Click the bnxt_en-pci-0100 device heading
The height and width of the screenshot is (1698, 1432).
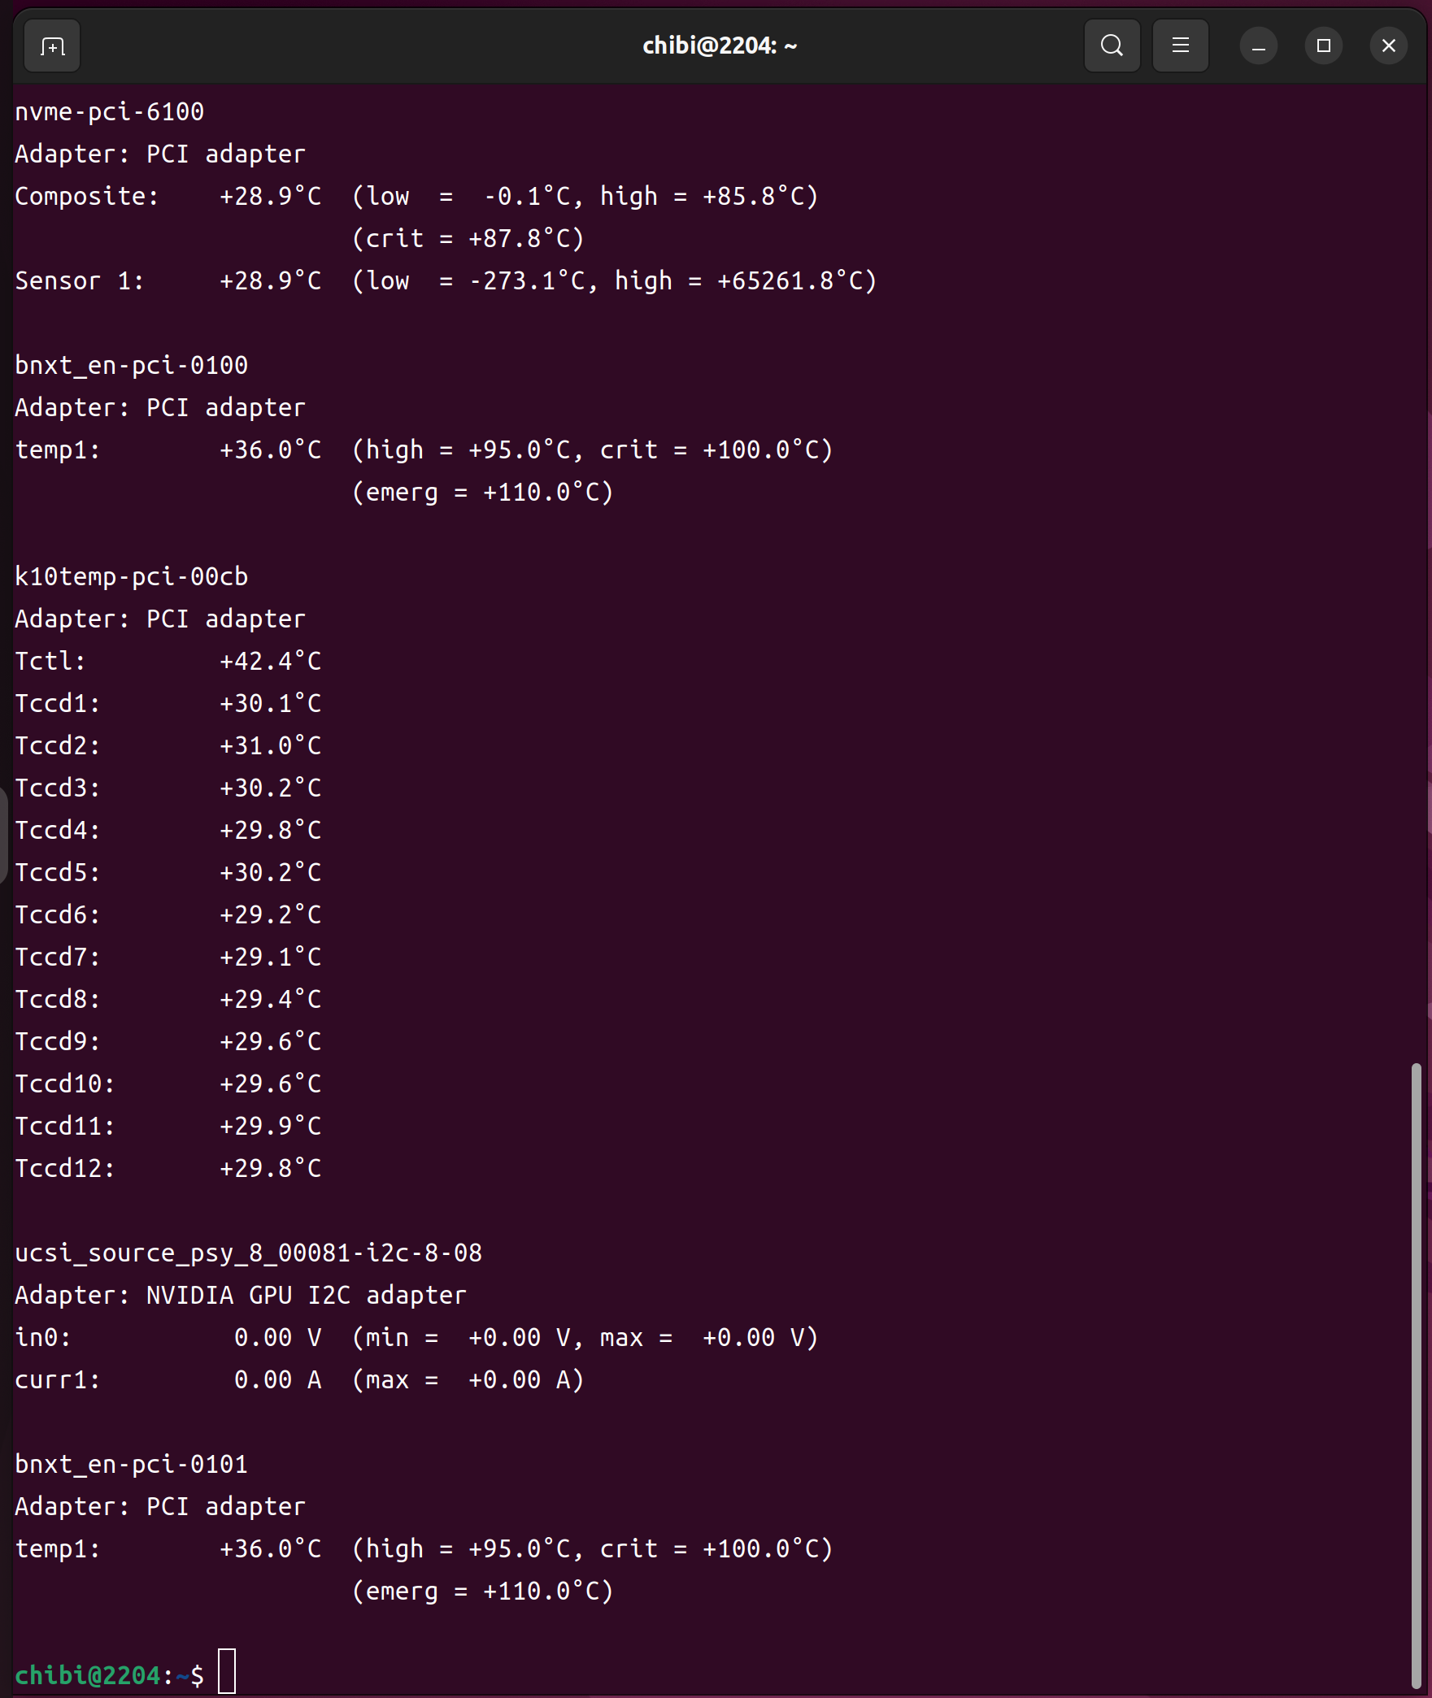(x=132, y=365)
